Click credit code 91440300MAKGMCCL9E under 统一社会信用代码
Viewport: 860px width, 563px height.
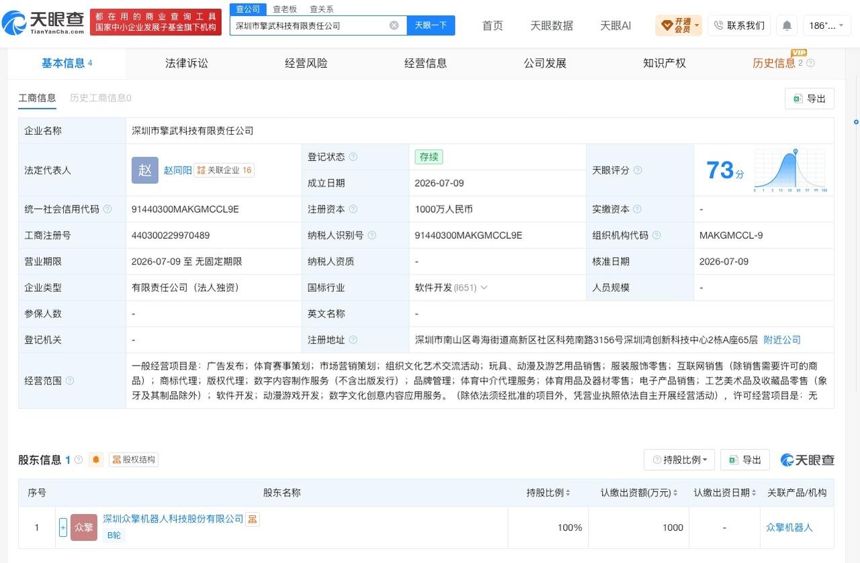(x=185, y=209)
